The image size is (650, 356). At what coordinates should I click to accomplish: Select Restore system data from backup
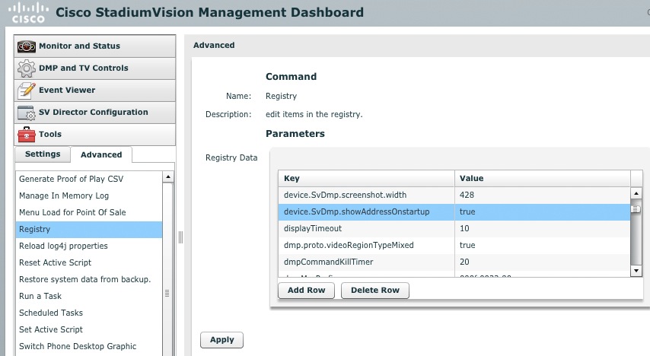89,279
